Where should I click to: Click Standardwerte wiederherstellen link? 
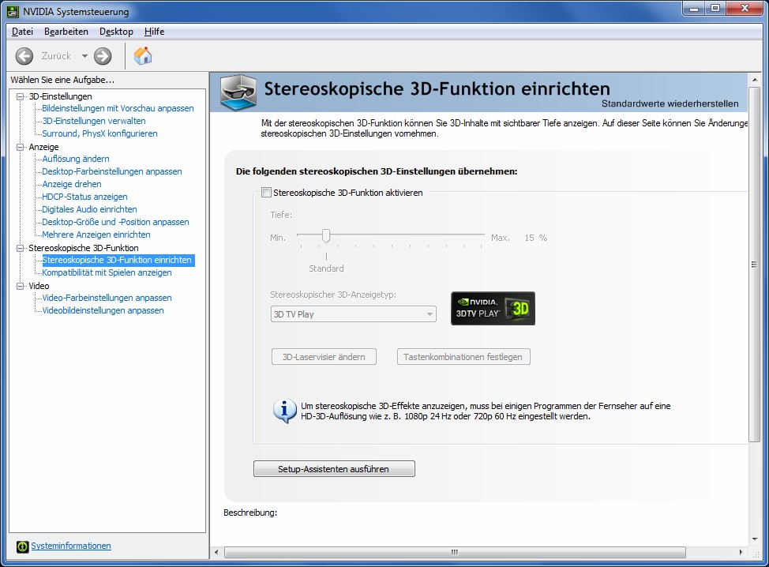click(670, 103)
